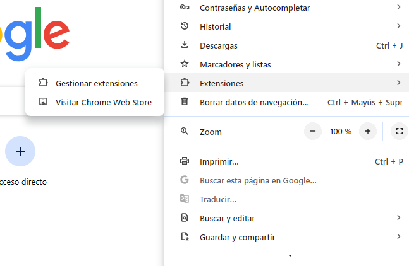The width and height of the screenshot is (409, 266).
Task: Click the acceso directo label
Action: pyautogui.click(x=23, y=182)
